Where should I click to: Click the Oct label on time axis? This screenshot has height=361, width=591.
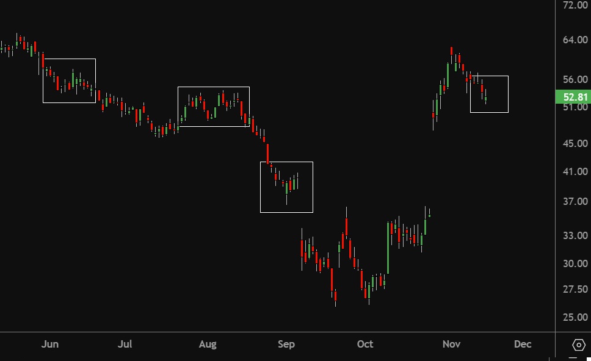(365, 345)
